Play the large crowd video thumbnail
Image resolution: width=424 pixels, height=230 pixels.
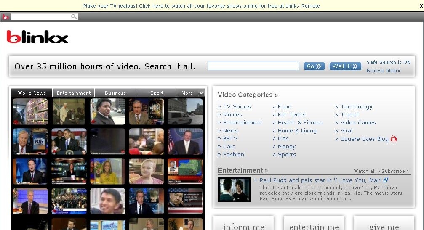pyautogui.click(x=69, y=201)
